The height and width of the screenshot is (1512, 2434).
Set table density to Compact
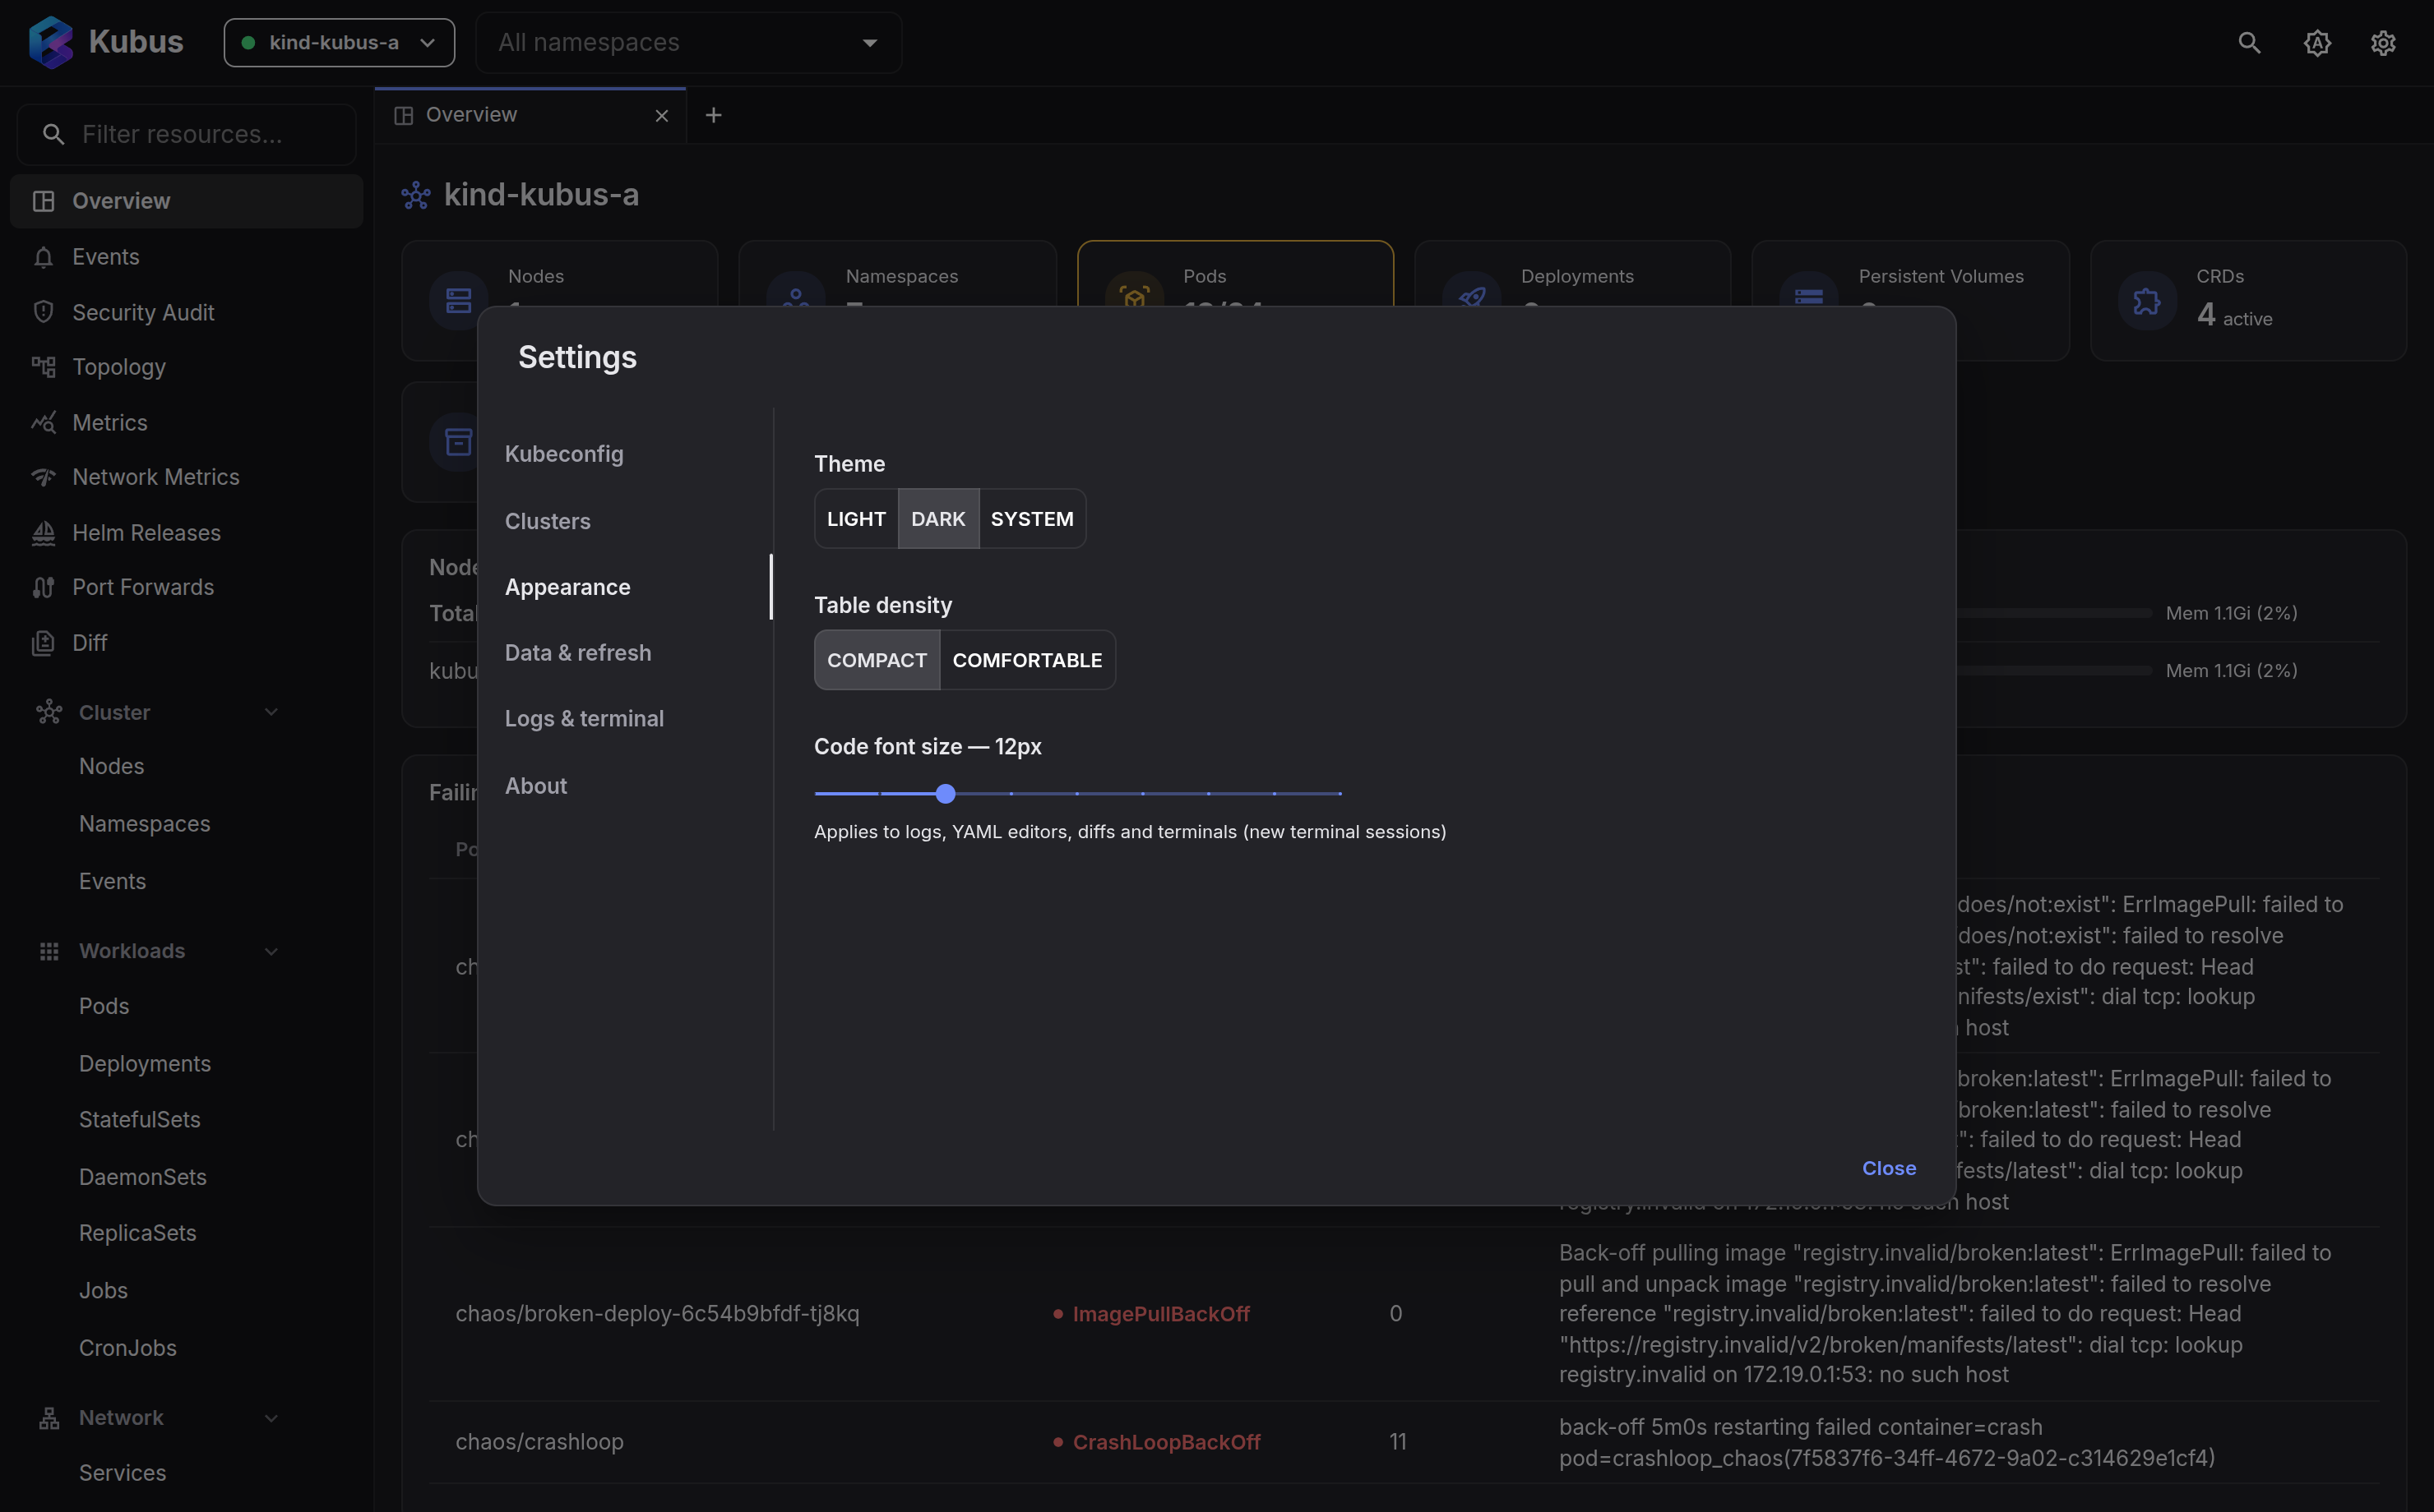877,660
